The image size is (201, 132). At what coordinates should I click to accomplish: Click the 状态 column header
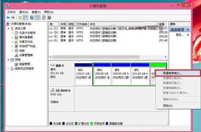point(123,24)
